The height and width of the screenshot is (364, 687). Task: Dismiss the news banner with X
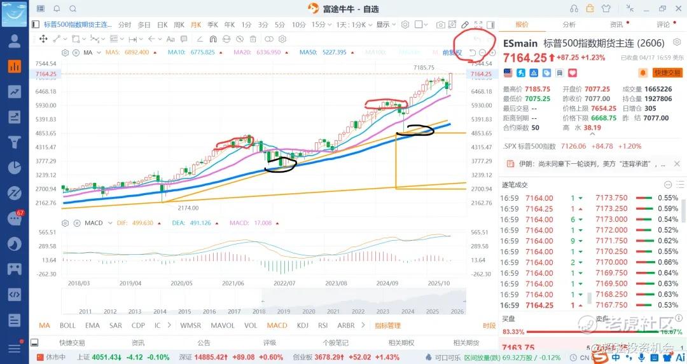677,164
